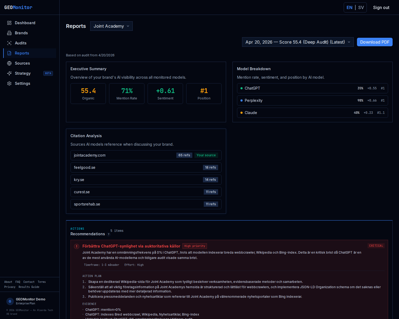Open the Joint Academy brand dropdown
Viewport: 399px width, 319px height.
(111, 26)
